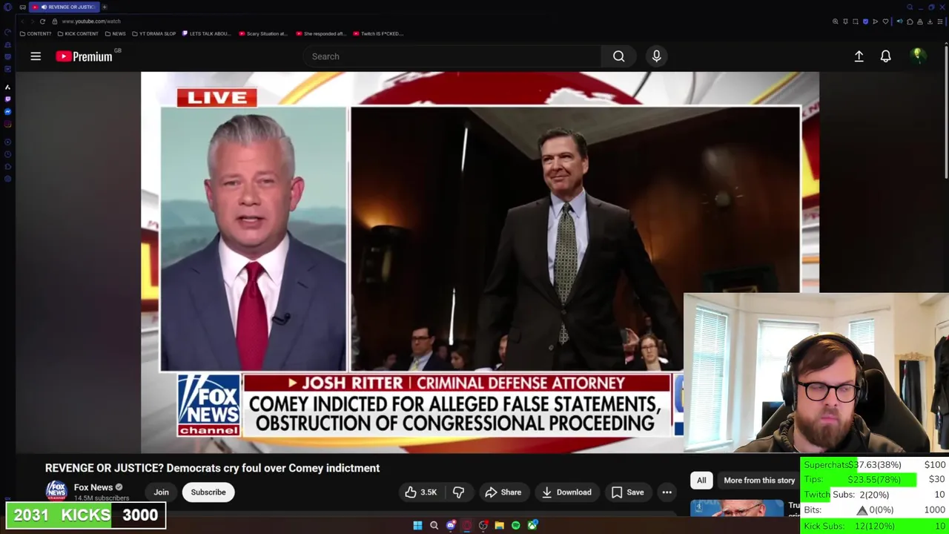This screenshot has height=534, width=949.
Task: Open the Windows Start menu
Action: pyautogui.click(x=417, y=525)
